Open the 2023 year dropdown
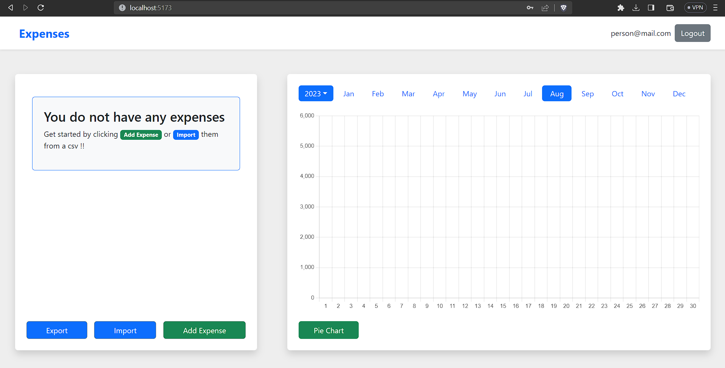Image resolution: width=725 pixels, height=368 pixels. pos(316,93)
